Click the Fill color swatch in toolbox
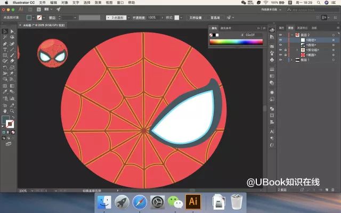The width and height of the screenshot is (341, 213). [5, 119]
